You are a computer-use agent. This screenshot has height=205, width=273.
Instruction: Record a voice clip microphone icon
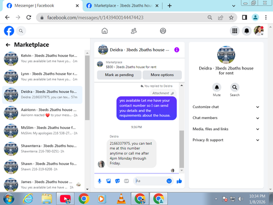99,181
